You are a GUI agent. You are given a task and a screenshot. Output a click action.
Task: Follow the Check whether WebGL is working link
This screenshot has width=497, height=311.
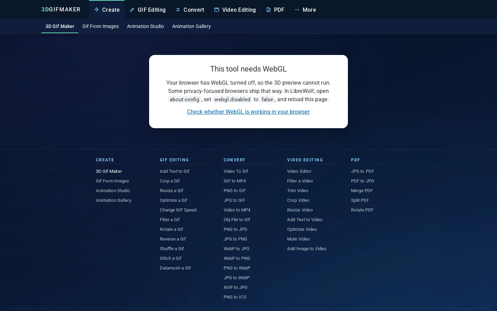tap(248, 112)
